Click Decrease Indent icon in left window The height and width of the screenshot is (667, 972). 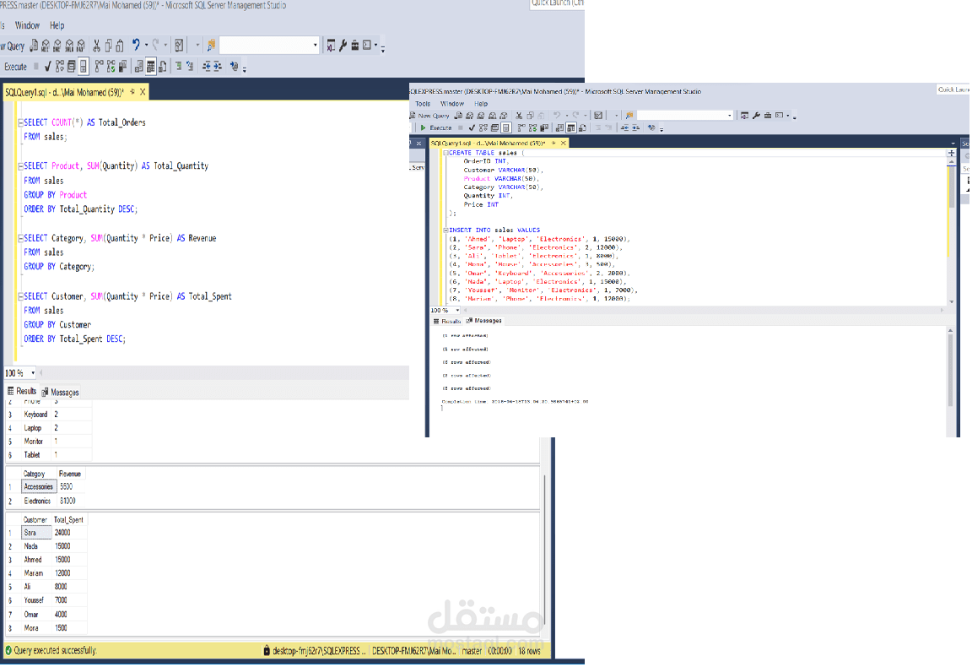tap(207, 67)
